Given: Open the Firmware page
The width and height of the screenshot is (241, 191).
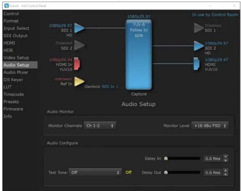Looking at the screenshot, I should point(13,109).
